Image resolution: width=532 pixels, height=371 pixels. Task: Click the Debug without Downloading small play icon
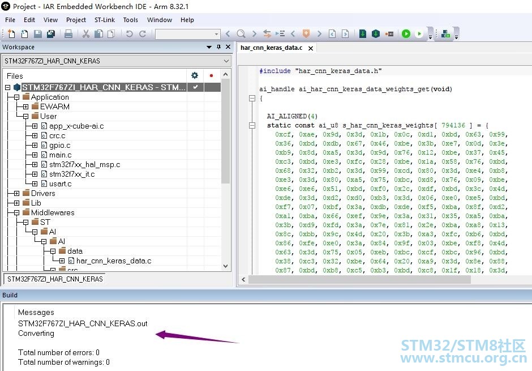click(x=419, y=33)
